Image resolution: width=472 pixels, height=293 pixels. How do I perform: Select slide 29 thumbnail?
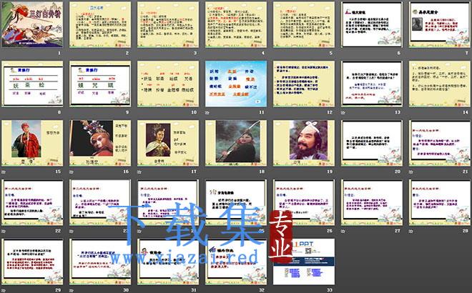(x=32, y=262)
